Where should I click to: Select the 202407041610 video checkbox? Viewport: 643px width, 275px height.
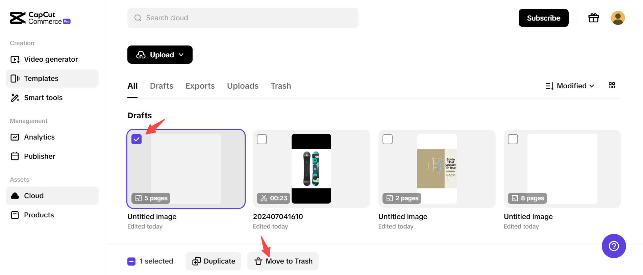[262, 139]
